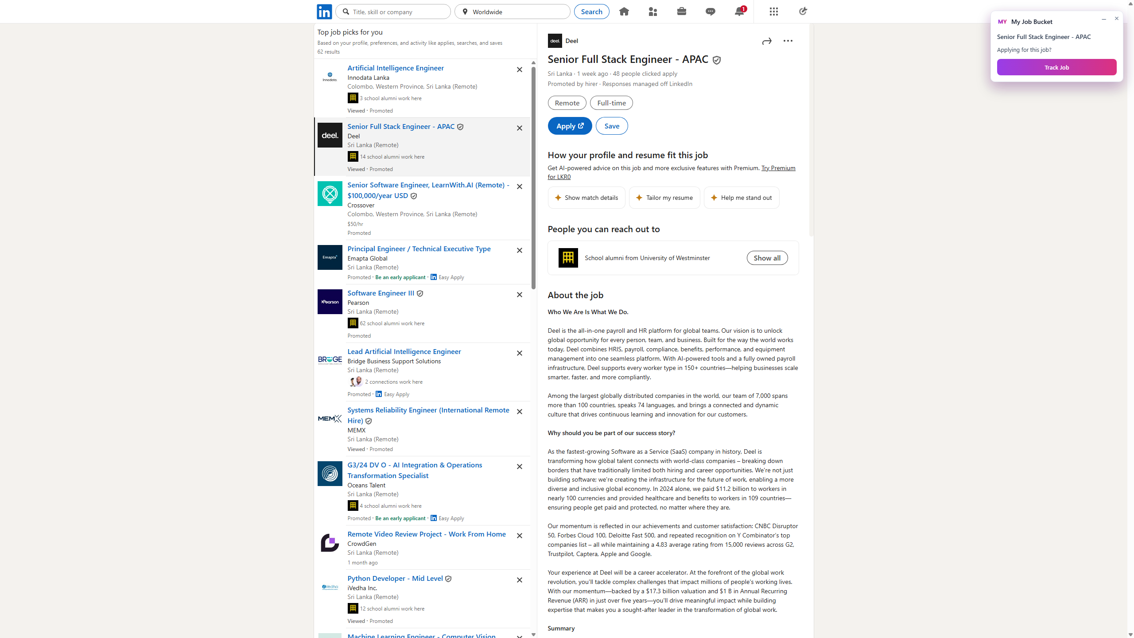The width and height of the screenshot is (1134, 638).
Task: Click '14 school alumni work here' text
Action: click(392, 157)
